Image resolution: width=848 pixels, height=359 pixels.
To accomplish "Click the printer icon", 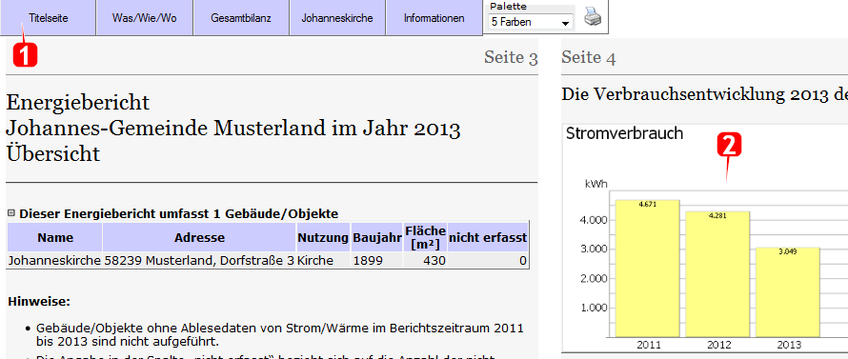I will (593, 18).
